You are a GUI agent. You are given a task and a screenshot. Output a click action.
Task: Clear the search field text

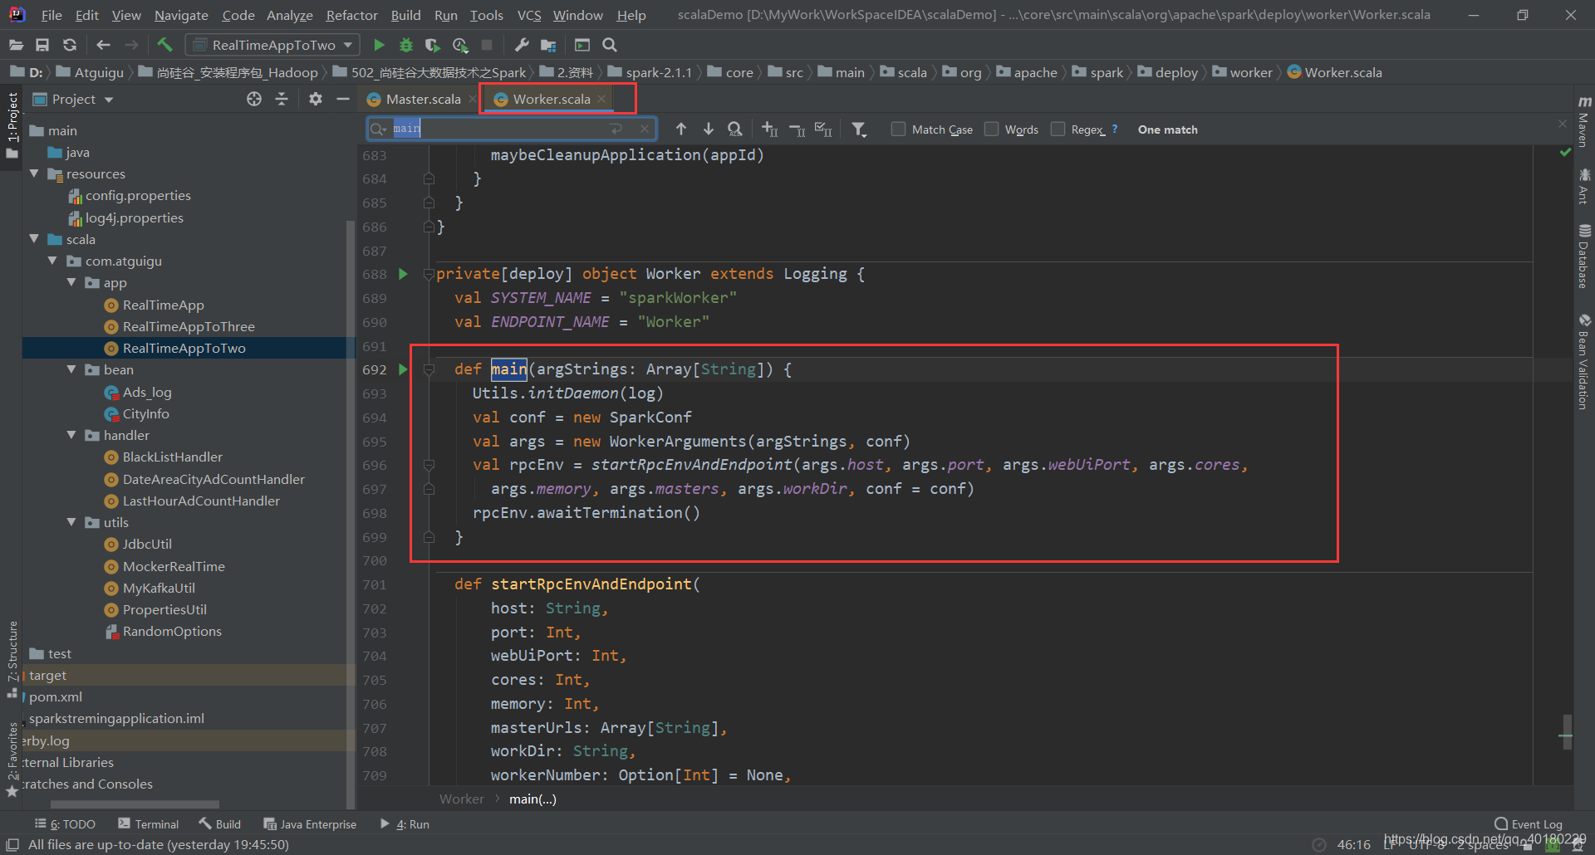point(645,129)
